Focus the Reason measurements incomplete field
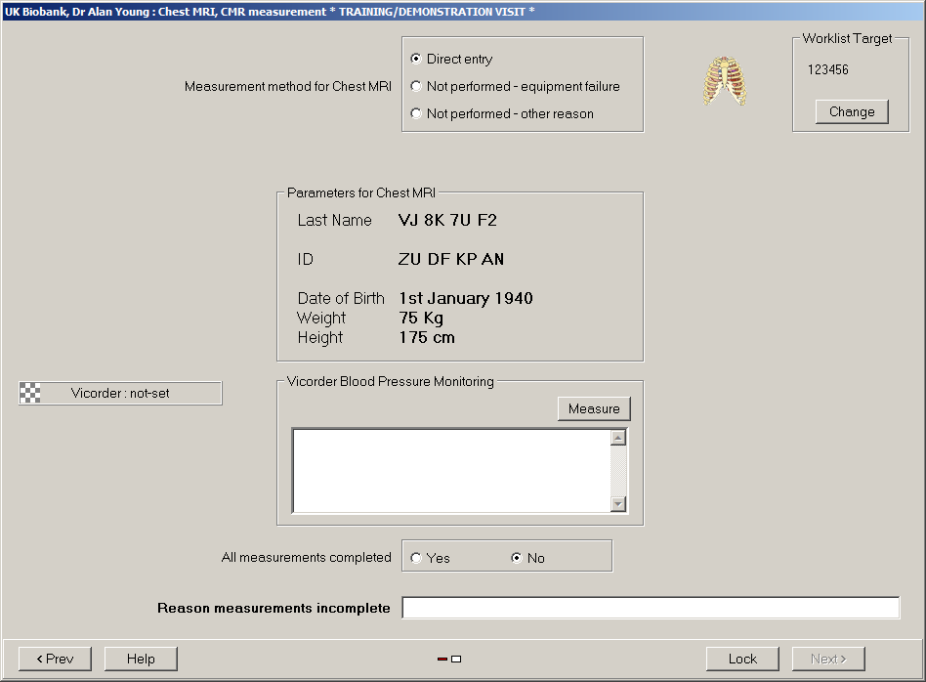 coord(651,608)
